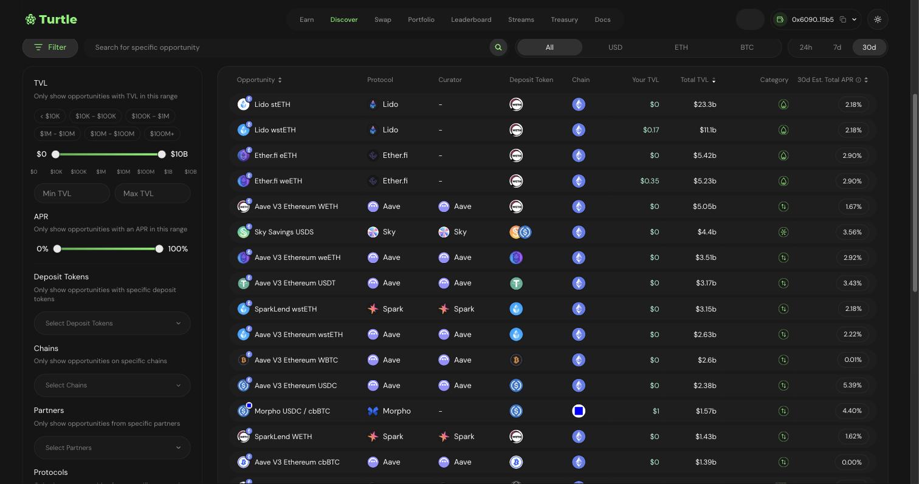
Task: Select the 7d time range toggle
Action: click(x=837, y=47)
